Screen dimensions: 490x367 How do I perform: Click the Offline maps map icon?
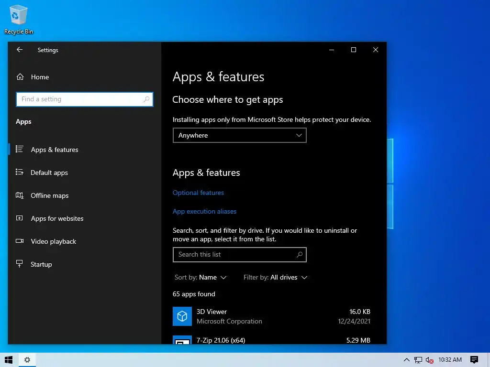[19, 195]
